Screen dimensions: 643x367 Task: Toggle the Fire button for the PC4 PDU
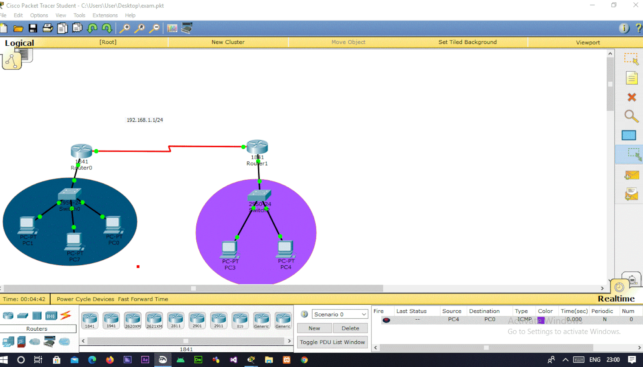tap(386, 320)
